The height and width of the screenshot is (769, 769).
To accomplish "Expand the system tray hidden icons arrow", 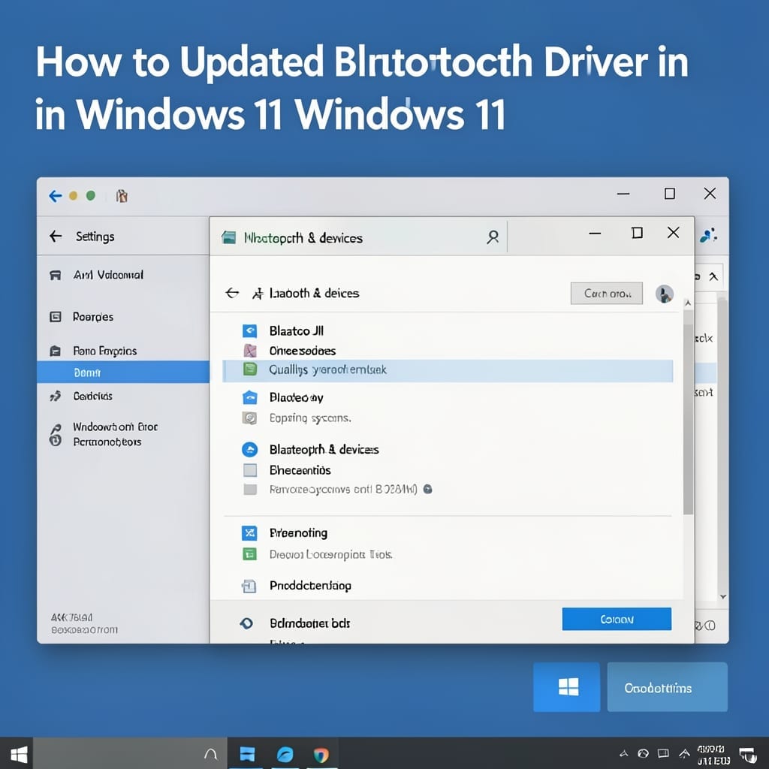I will click(x=624, y=753).
